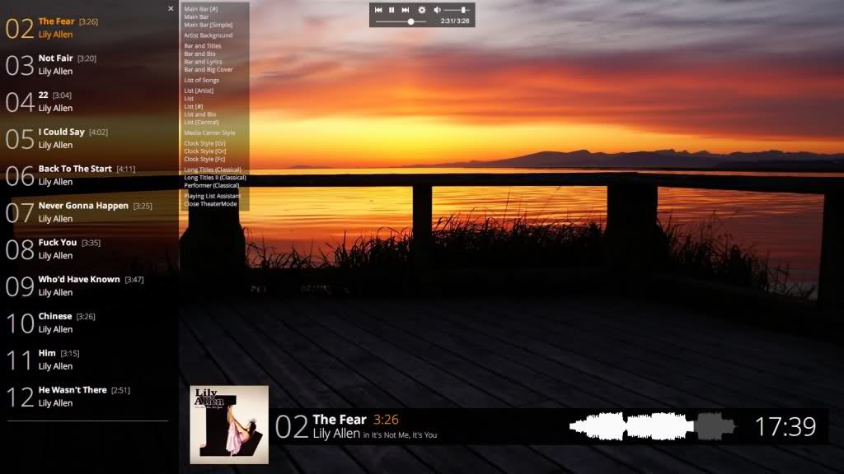Play track 07 'Never Gonna Happen'
This screenshot has width=844, height=474.
89,212
